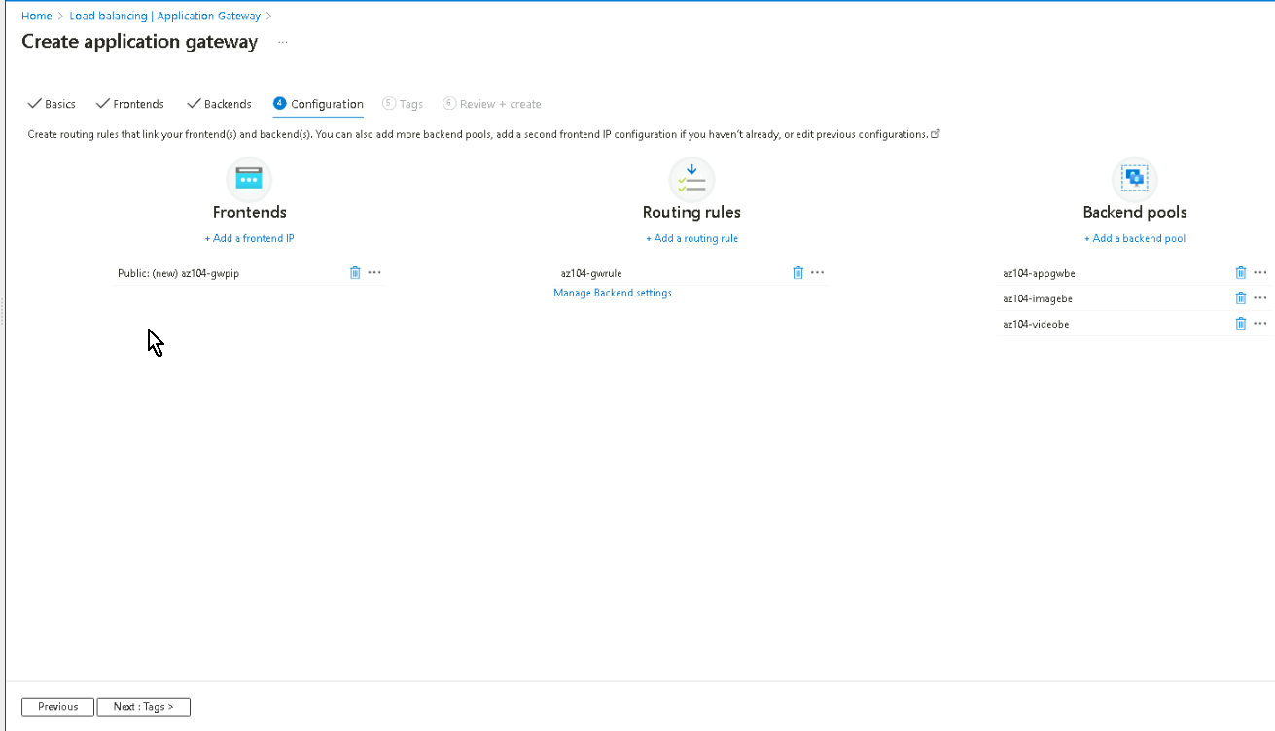
Task: Click the Previous button
Action: click(57, 707)
